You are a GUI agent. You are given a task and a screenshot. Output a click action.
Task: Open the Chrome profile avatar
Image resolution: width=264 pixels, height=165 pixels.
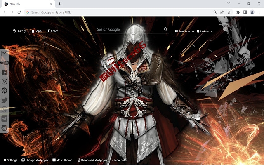coord(252,12)
